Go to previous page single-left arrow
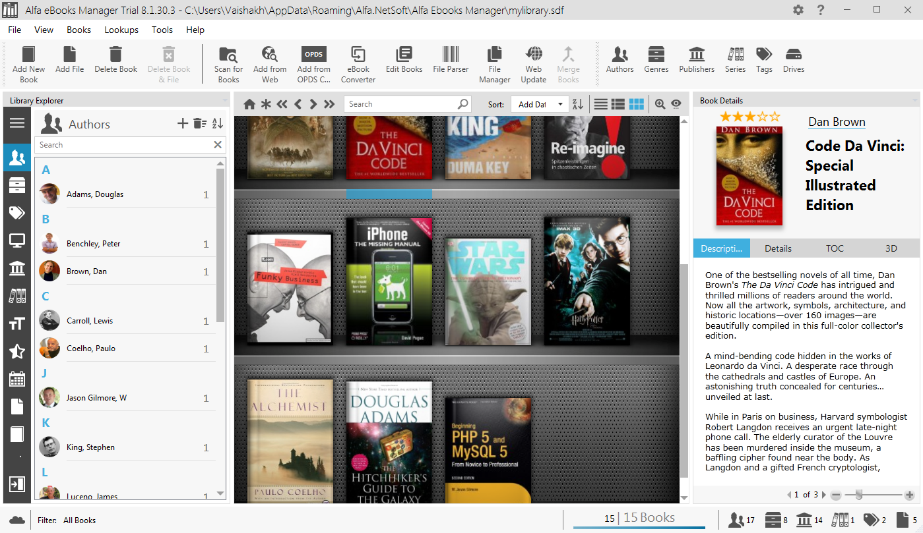Screen dimensions: 923x533 point(298,104)
